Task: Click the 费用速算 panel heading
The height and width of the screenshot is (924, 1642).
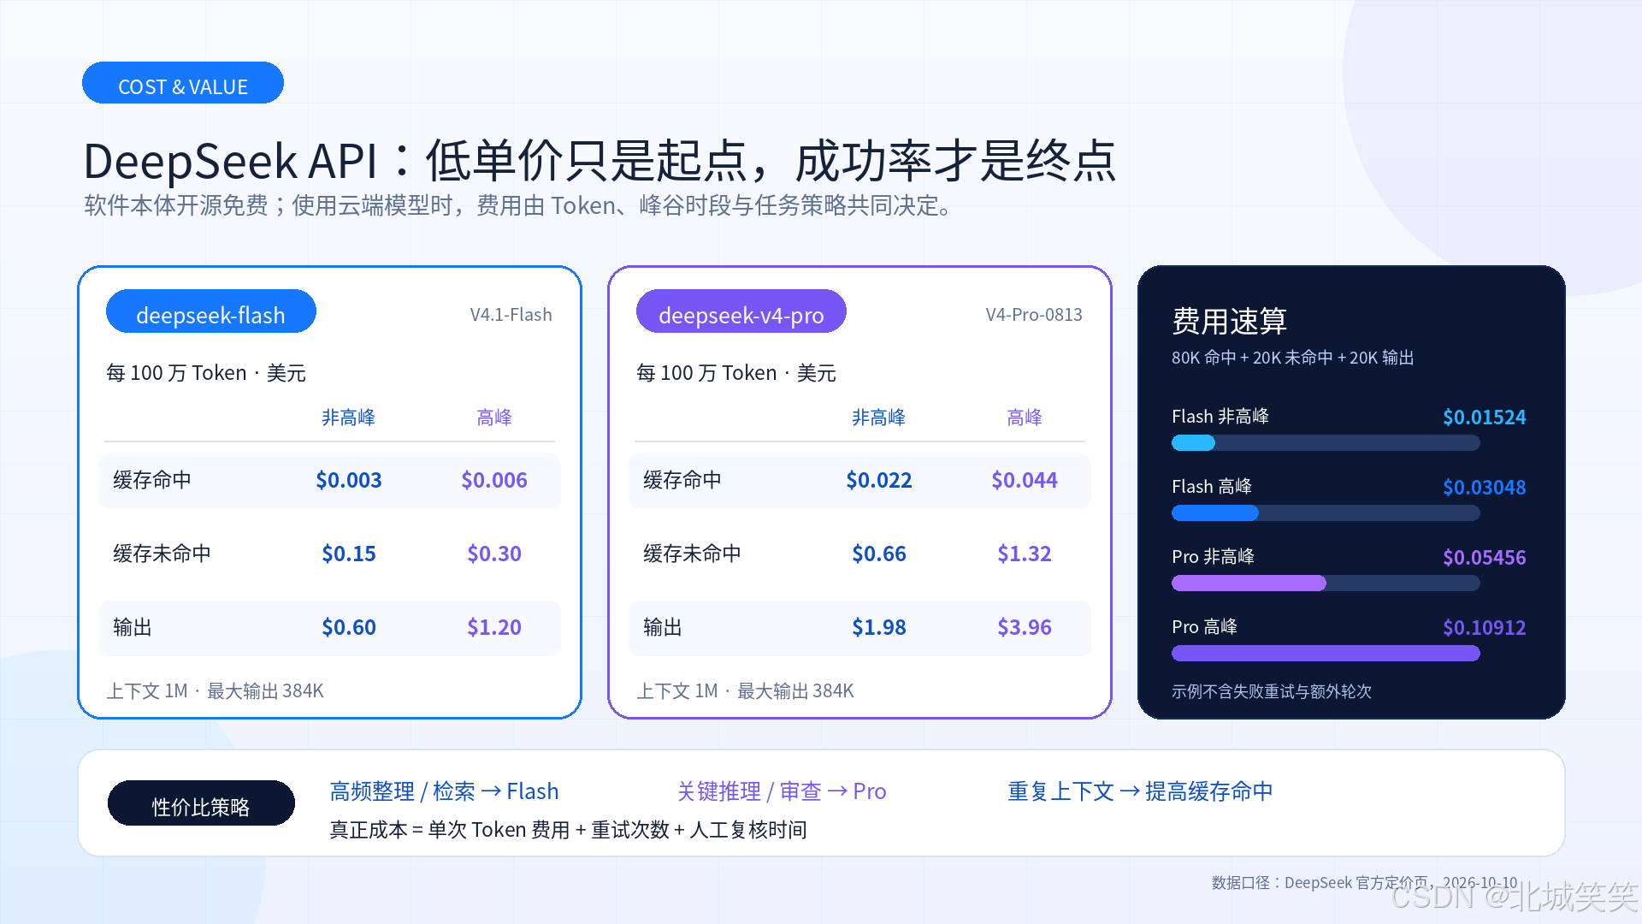Action: 1230,321
